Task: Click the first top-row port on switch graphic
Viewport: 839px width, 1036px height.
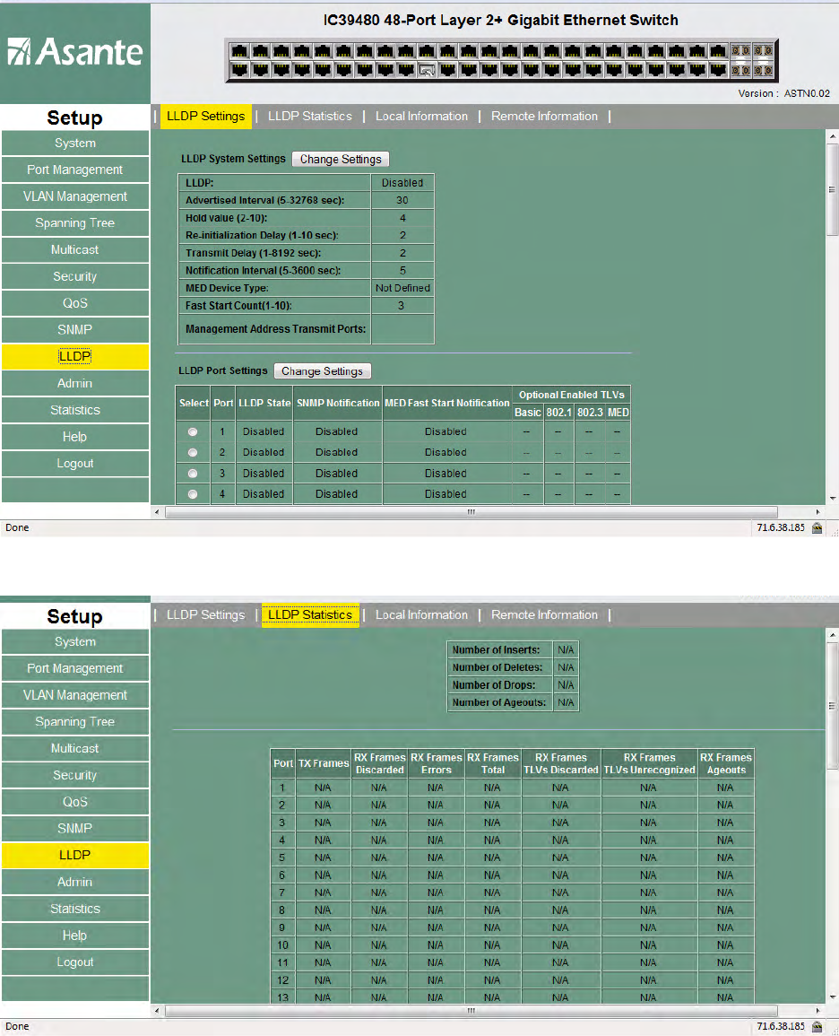Action: pyautogui.click(x=239, y=51)
